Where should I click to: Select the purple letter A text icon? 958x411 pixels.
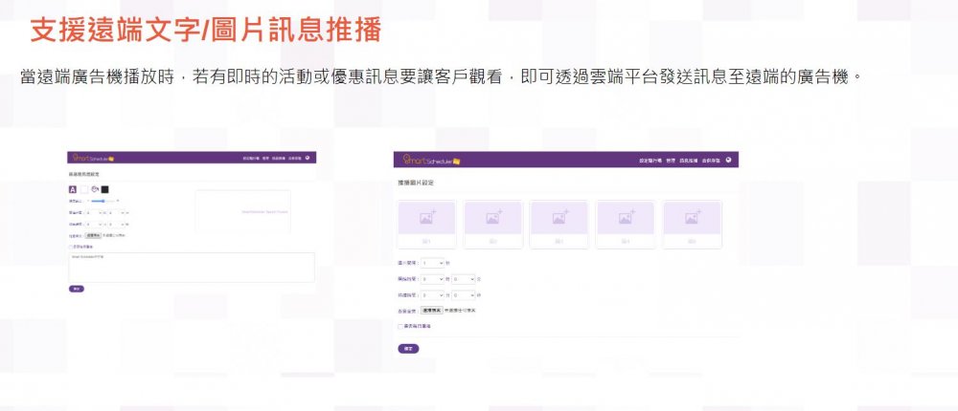73,189
